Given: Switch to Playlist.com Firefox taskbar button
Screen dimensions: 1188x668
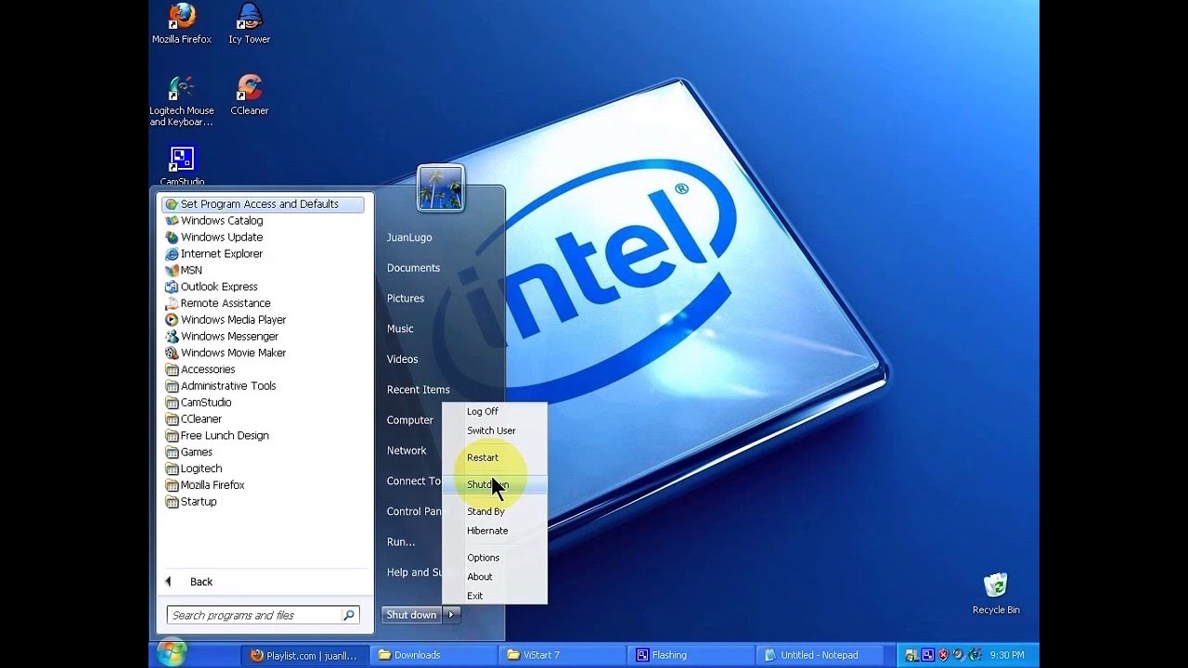Looking at the screenshot, I should pos(304,655).
